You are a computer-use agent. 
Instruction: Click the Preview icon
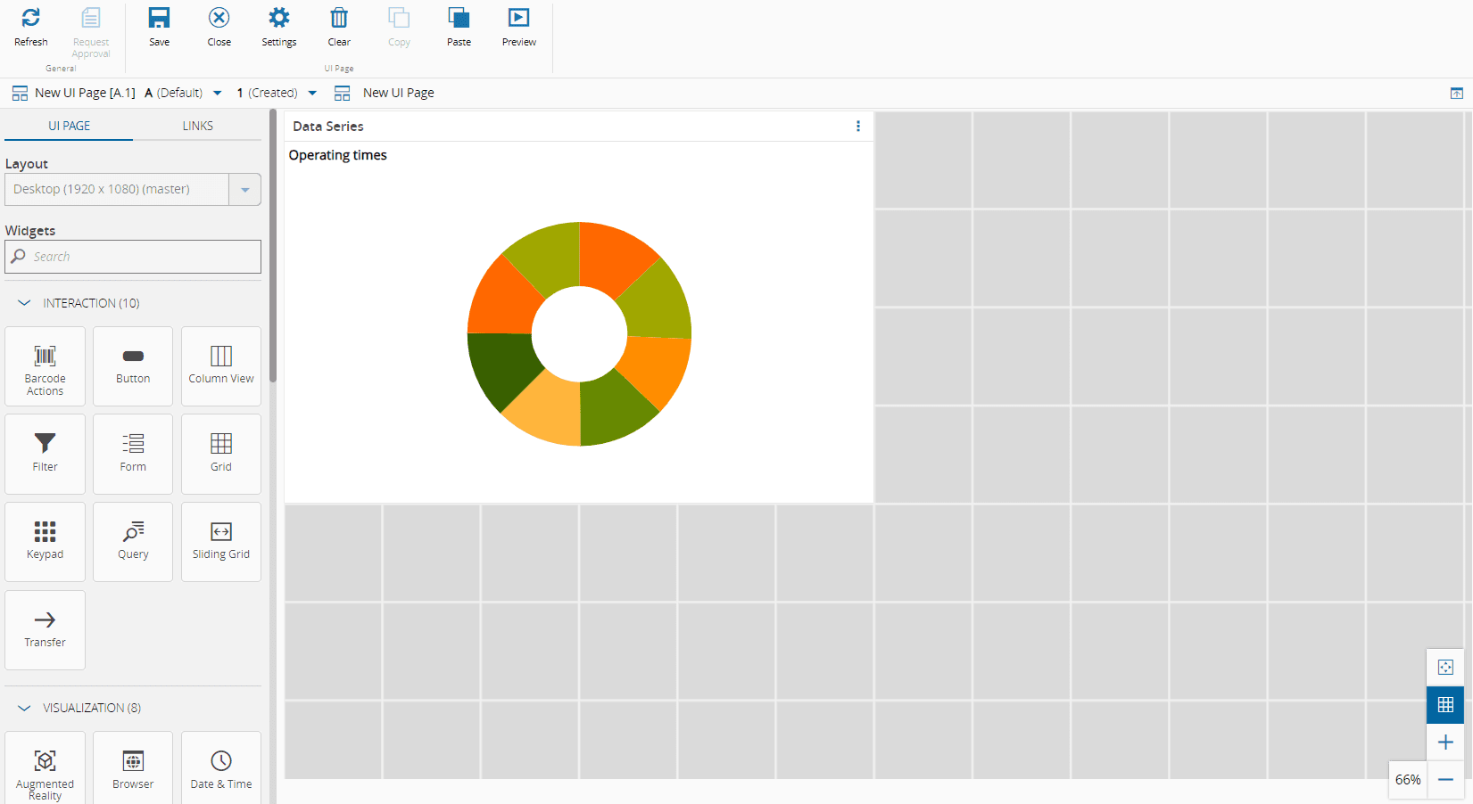point(518,19)
